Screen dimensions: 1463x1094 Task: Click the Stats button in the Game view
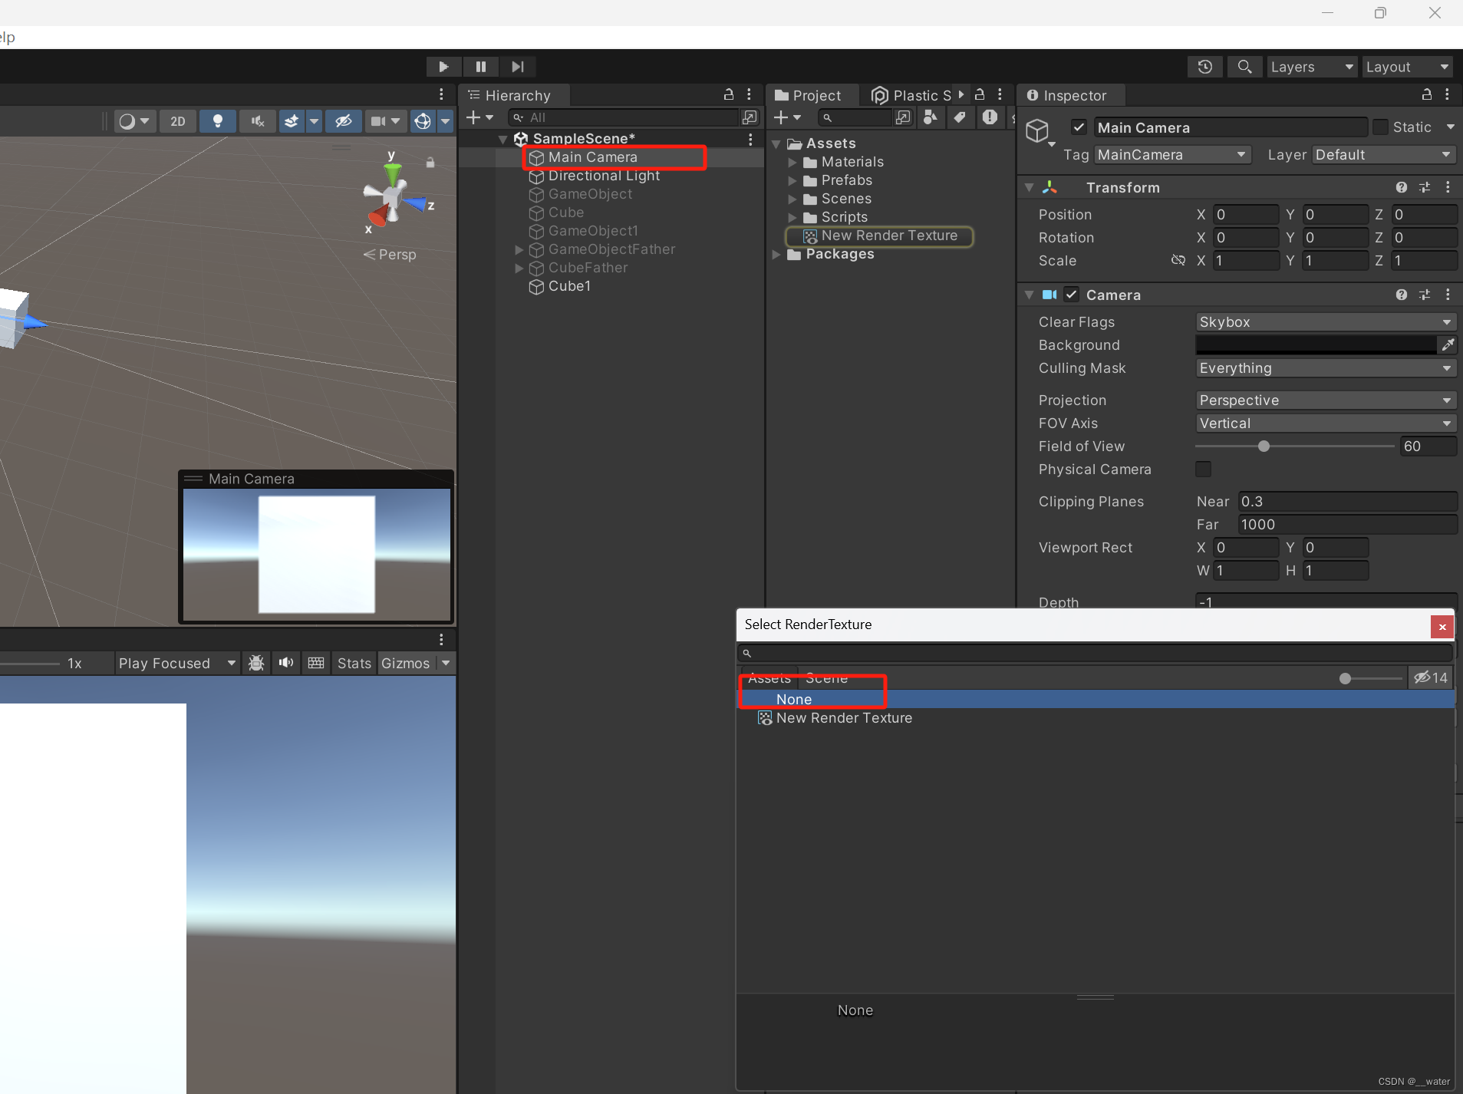coord(353,663)
